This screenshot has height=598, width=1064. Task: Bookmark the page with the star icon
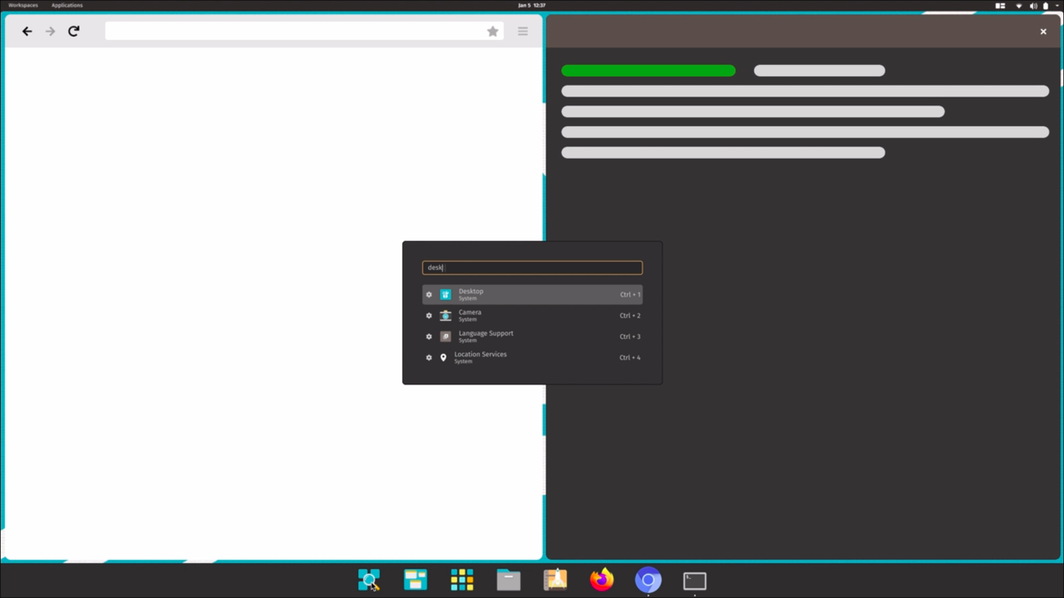click(493, 31)
